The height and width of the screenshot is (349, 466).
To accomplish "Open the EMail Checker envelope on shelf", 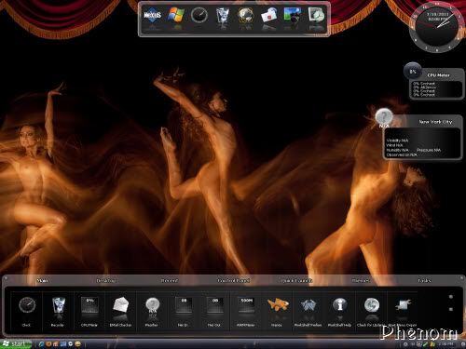I will pyautogui.click(x=120, y=305).
